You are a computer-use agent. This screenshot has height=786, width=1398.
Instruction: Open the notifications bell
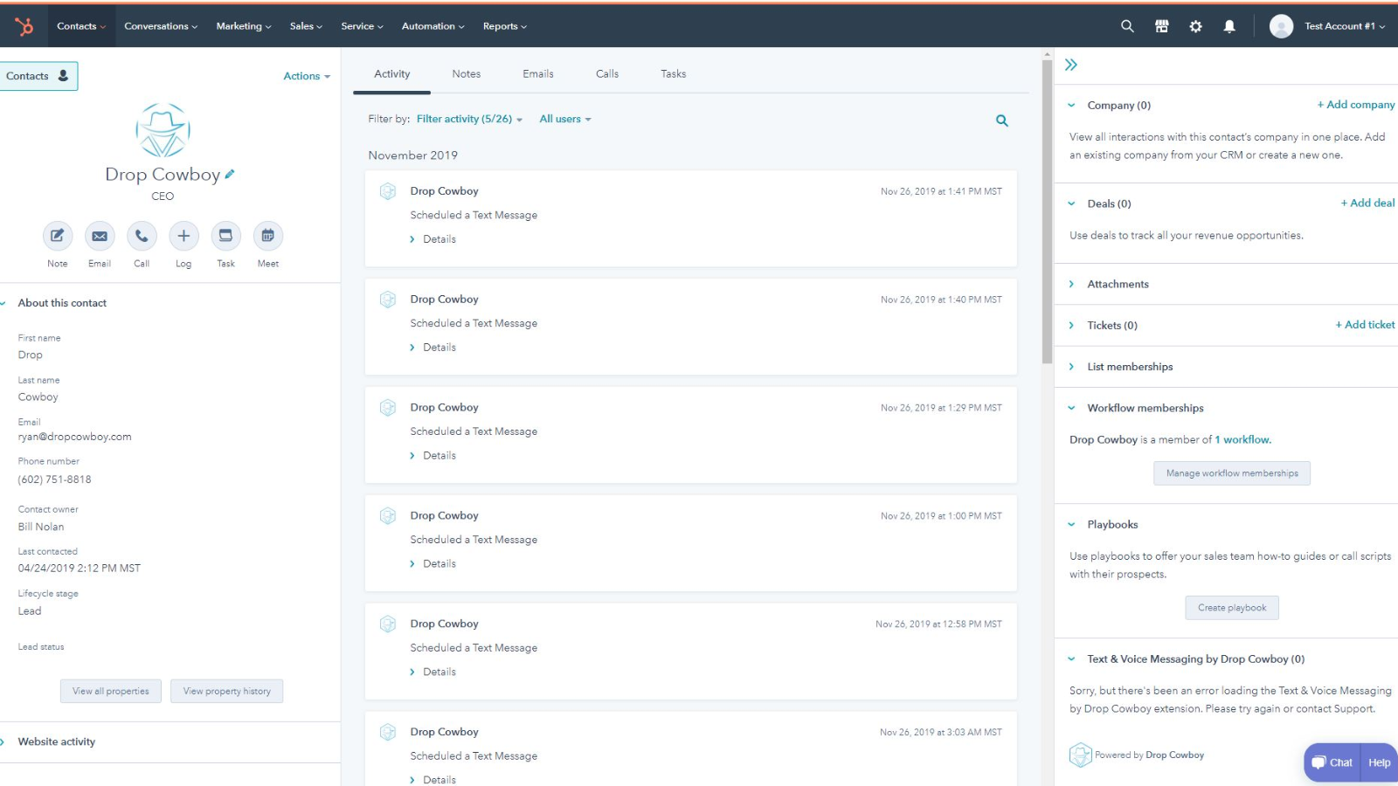coord(1229,26)
